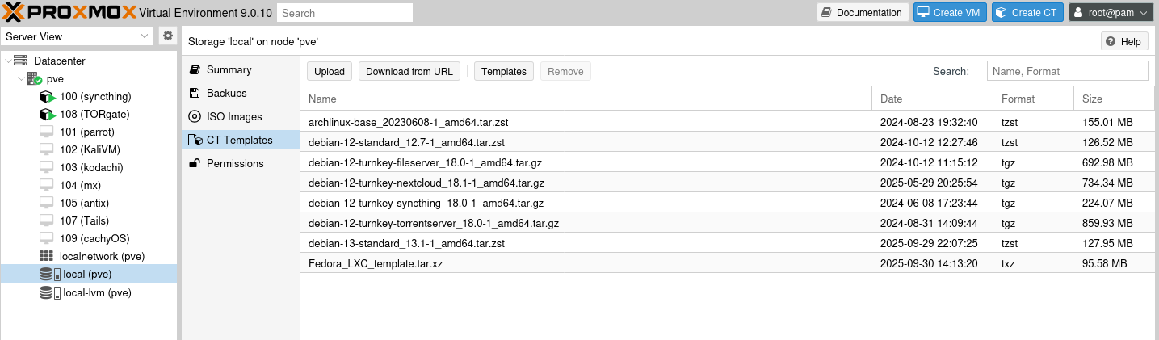This screenshot has width=1159, height=340.
Task: Click Download from URL button
Action: [x=409, y=72]
